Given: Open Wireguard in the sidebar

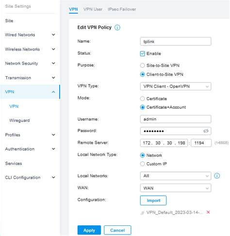Looking at the screenshot, I should click(x=19, y=120).
